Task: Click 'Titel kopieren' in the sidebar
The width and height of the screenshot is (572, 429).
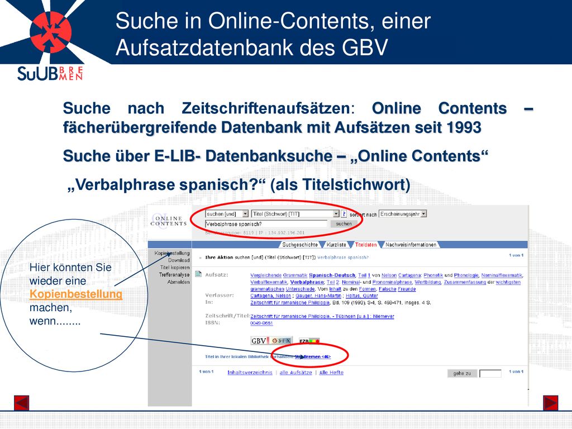Action: click(175, 268)
